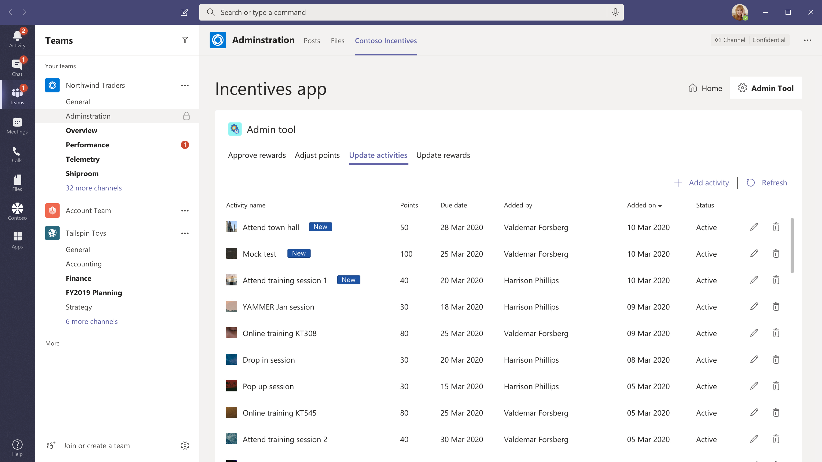Click in the search or command box

click(411, 12)
